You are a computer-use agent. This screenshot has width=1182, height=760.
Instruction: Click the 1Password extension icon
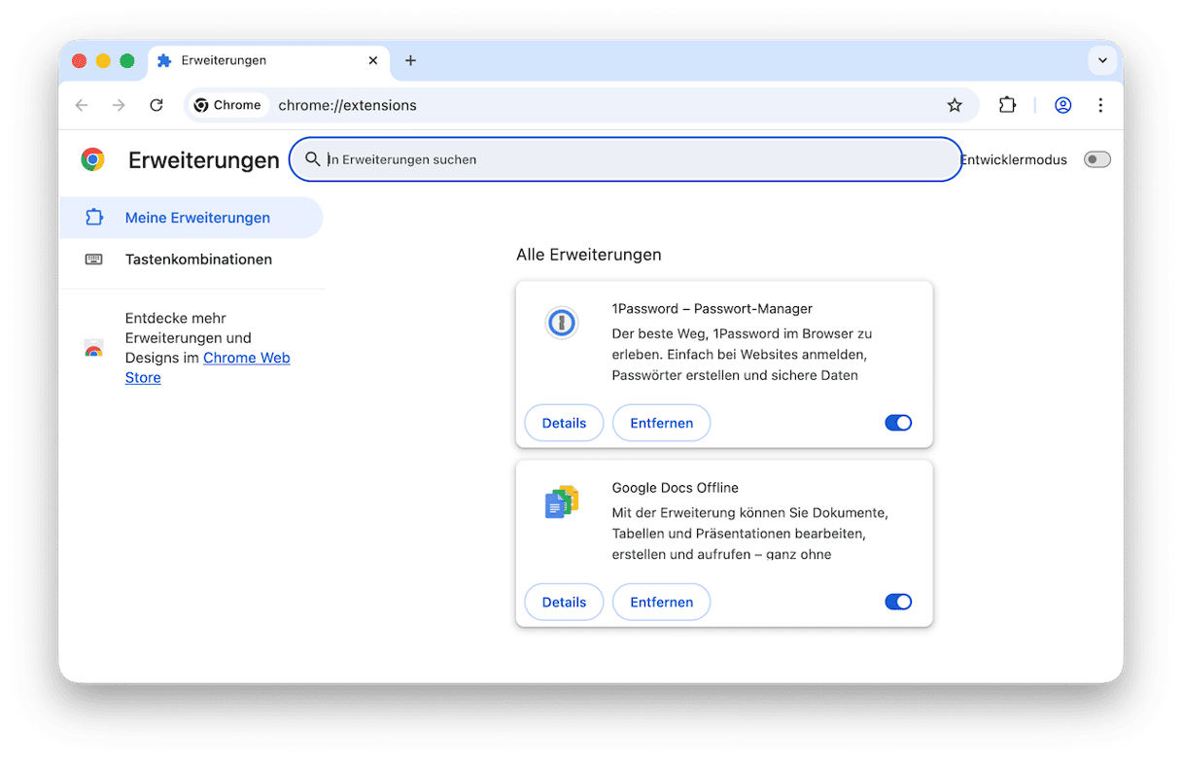click(561, 323)
